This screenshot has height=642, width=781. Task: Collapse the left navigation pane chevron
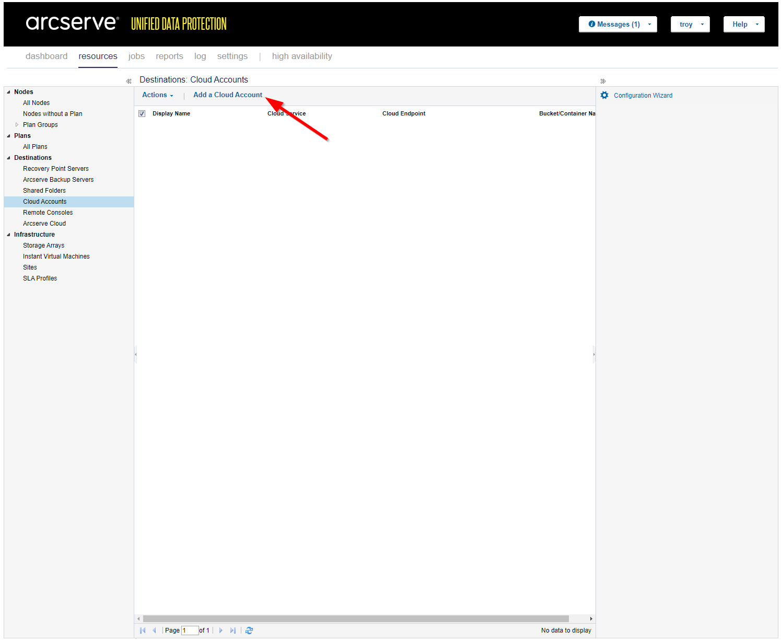129,81
